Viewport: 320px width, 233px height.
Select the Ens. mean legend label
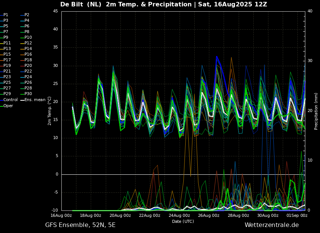33,100
